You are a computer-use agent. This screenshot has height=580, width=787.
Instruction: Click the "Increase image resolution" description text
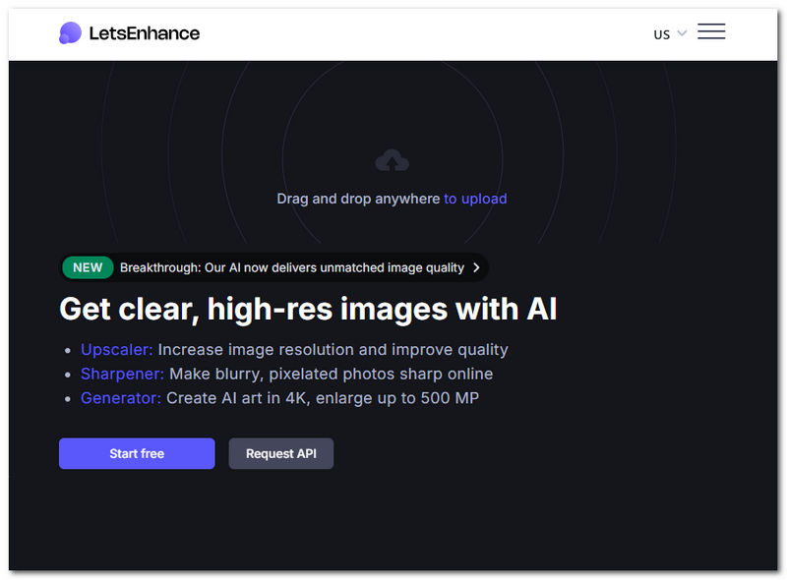coord(333,349)
